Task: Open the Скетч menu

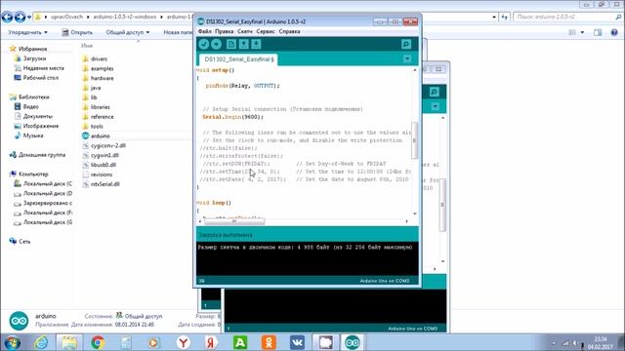Action: [x=245, y=31]
